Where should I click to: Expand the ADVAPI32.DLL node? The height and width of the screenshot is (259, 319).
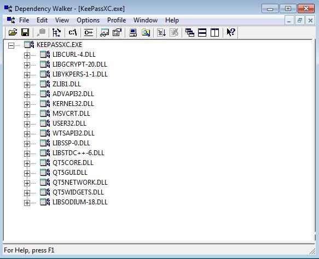pyautogui.click(x=27, y=95)
